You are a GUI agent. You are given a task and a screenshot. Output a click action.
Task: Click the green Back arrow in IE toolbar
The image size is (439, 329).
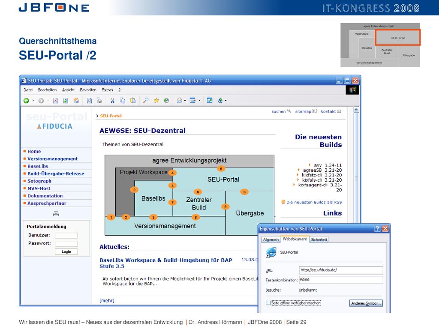[x=26, y=100]
